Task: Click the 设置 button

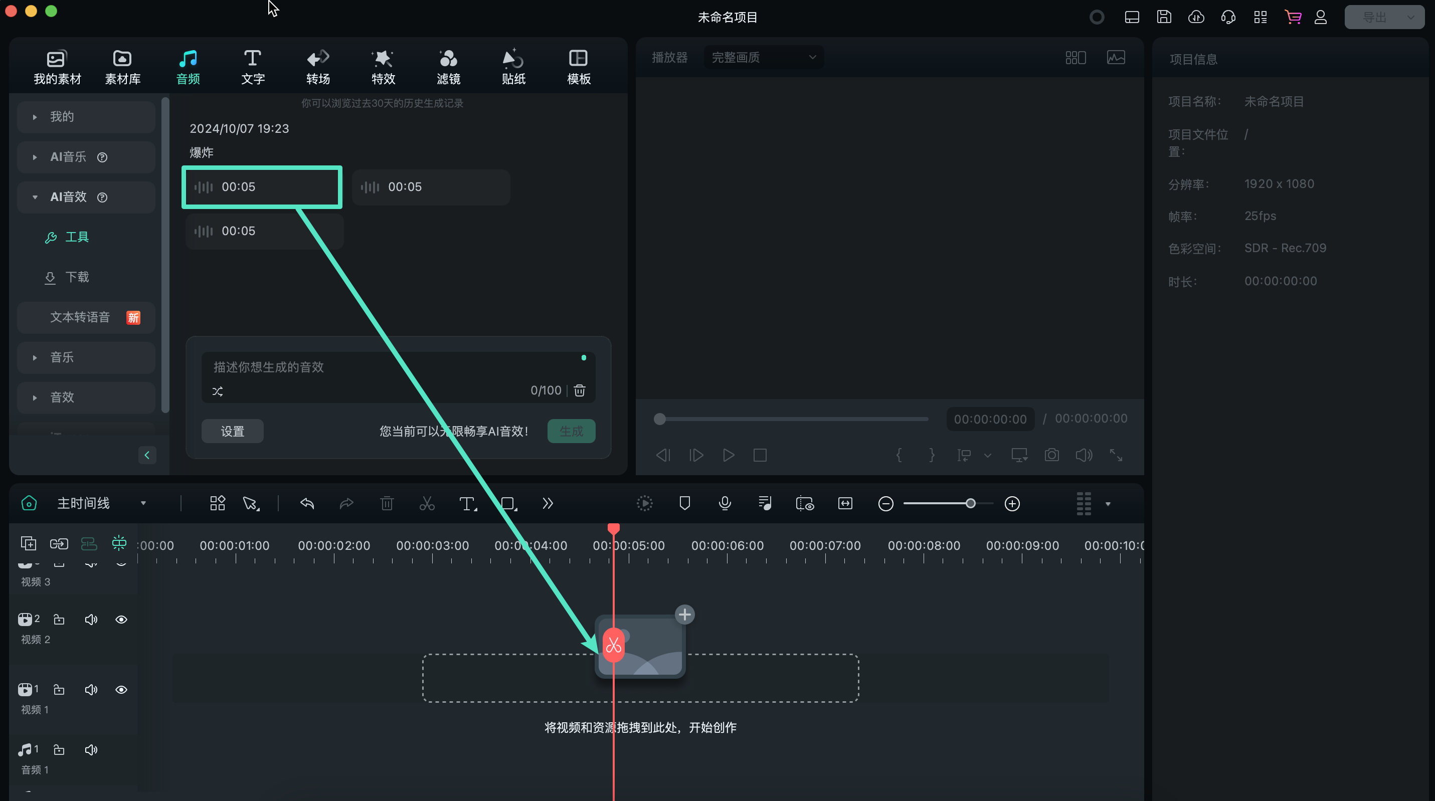Action: coord(232,431)
